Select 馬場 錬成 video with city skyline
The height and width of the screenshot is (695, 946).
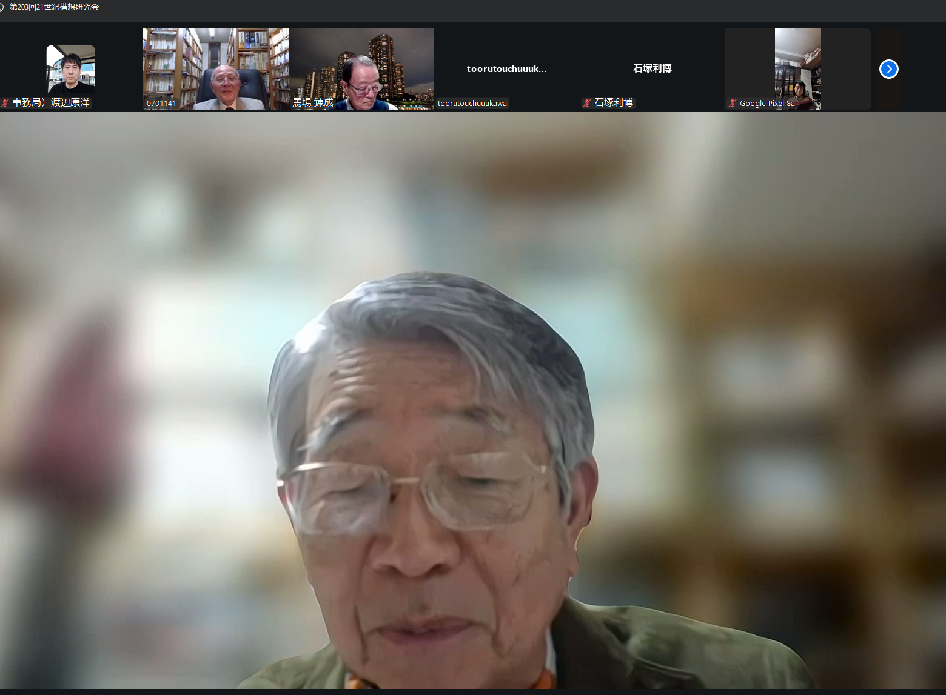[x=361, y=67]
